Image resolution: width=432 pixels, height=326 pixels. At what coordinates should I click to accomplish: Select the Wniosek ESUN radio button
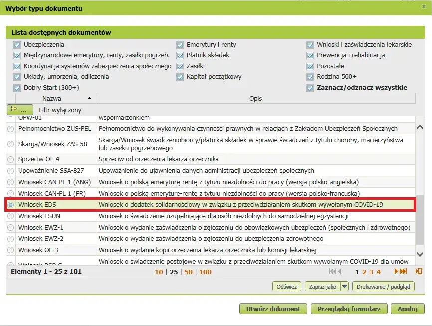point(11,216)
